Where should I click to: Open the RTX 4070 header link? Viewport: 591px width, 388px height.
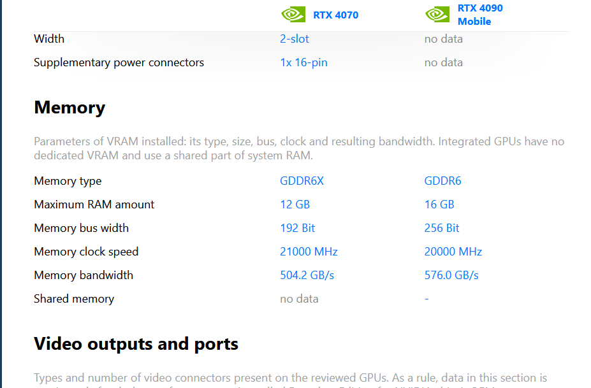335,15
